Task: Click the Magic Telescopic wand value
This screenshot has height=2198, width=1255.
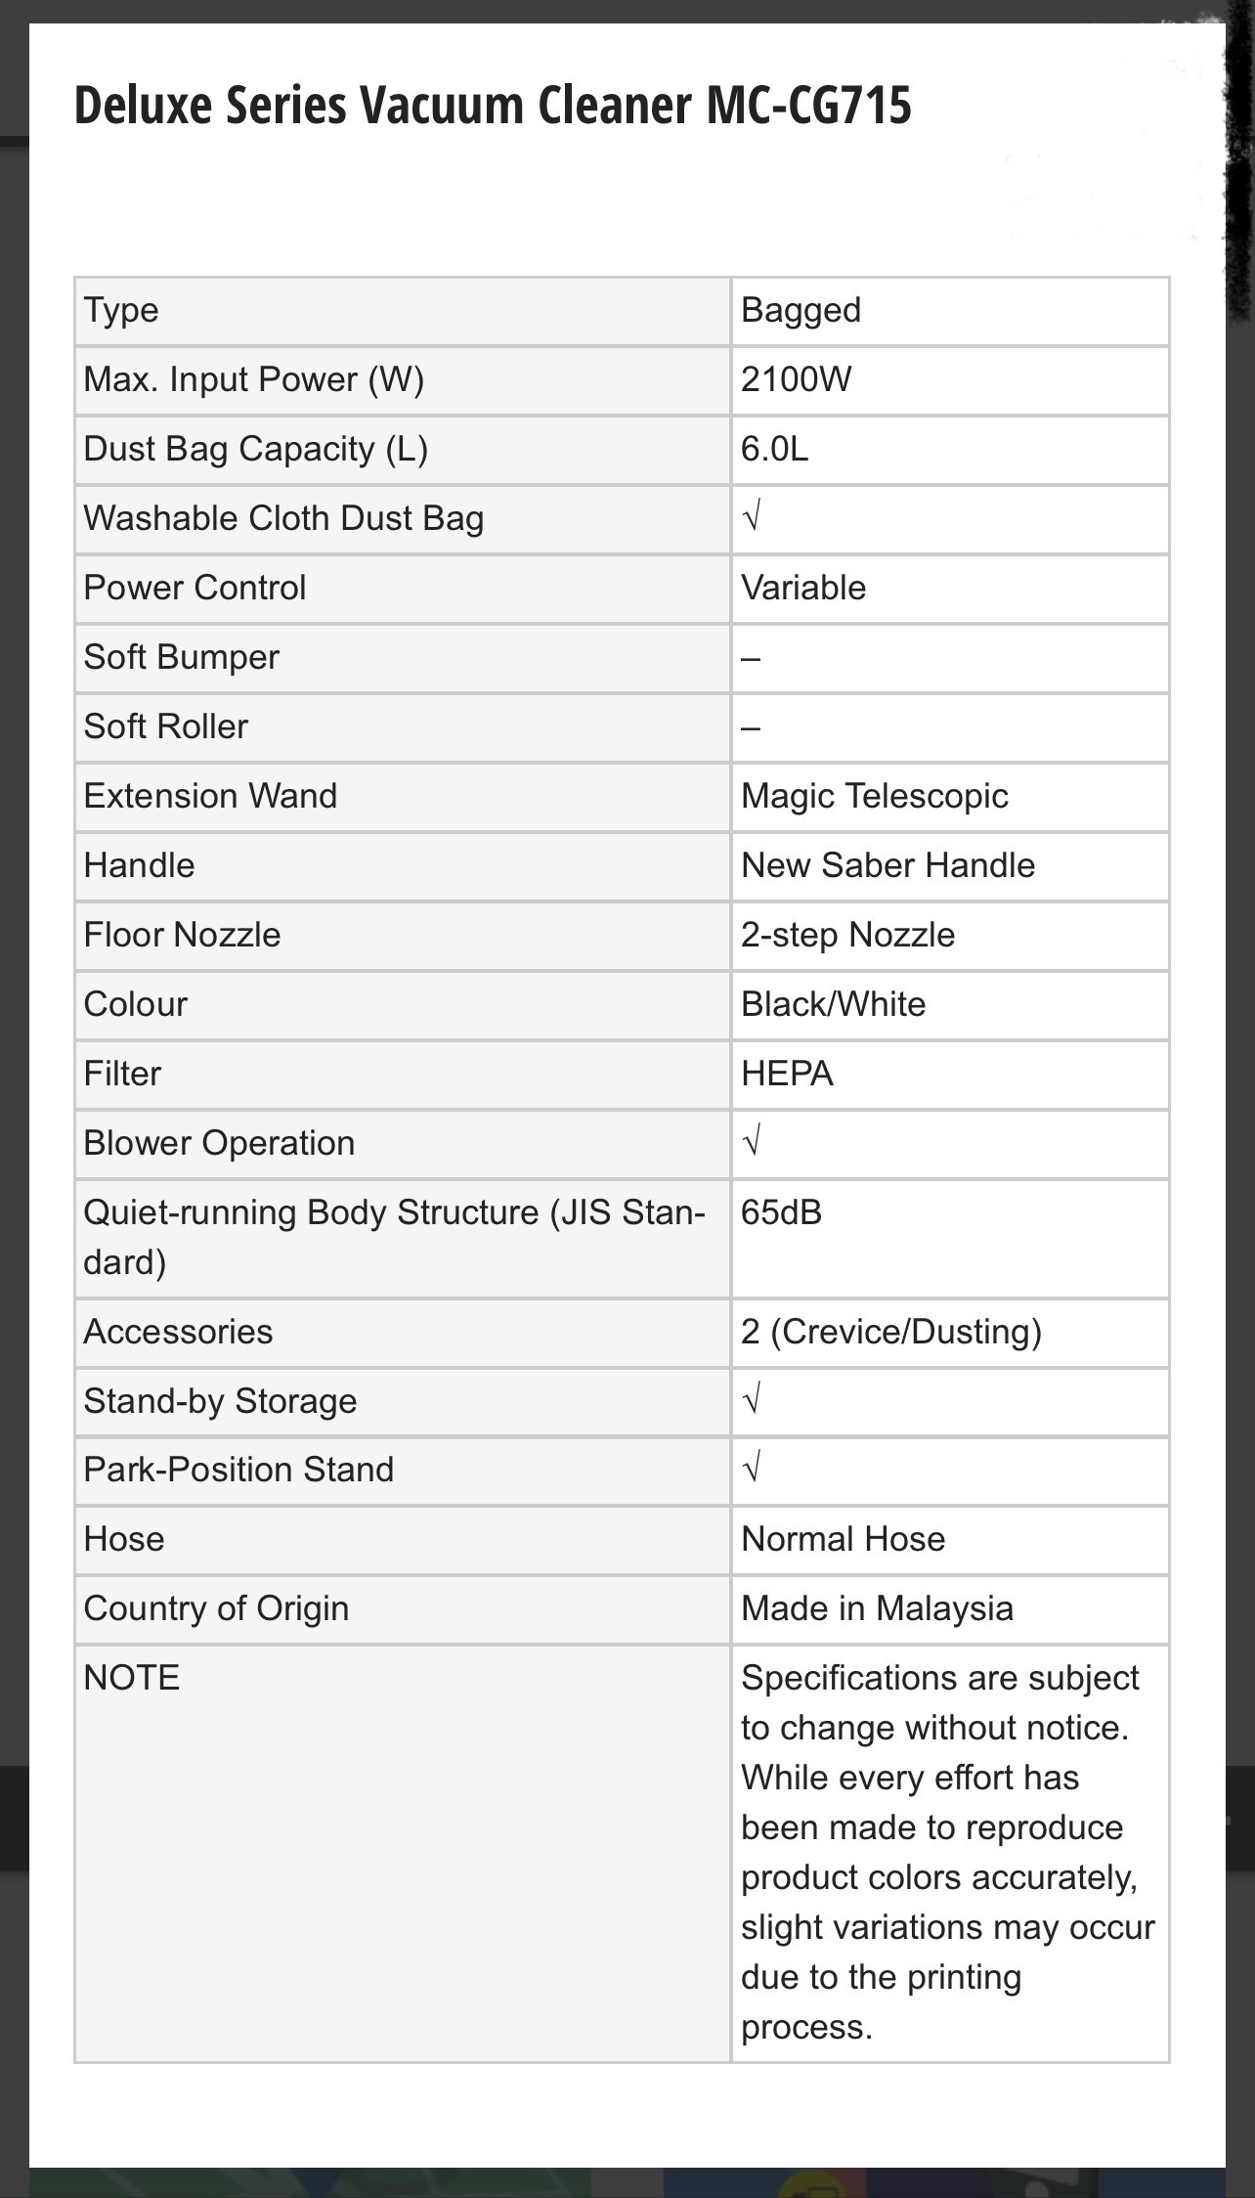Action: coord(874,796)
